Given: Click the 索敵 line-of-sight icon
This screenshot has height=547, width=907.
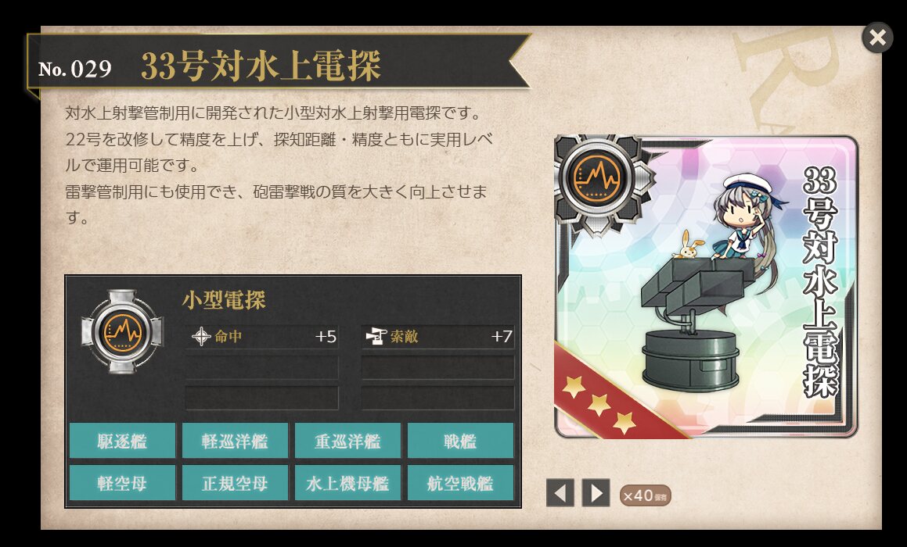Looking at the screenshot, I should coord(376,336).
